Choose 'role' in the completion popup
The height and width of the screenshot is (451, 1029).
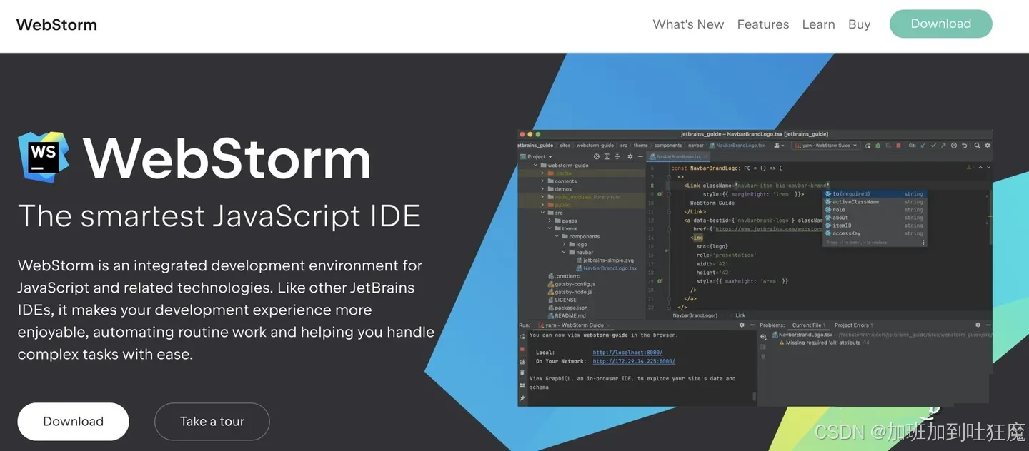(x=875, y=210)
